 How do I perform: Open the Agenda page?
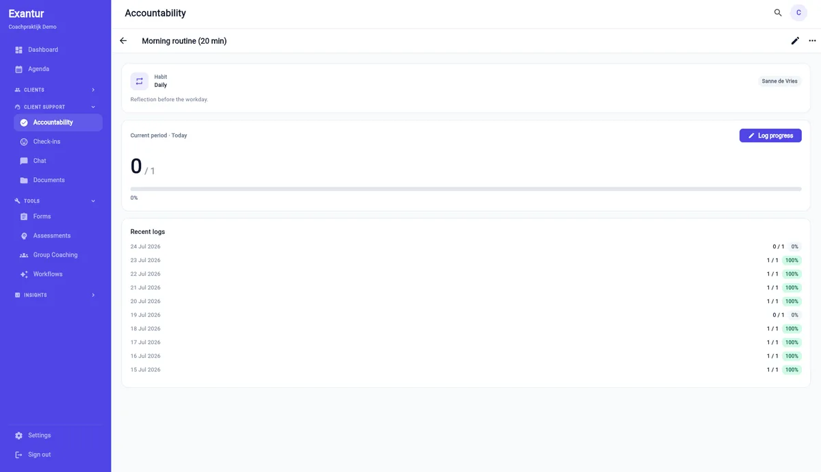(55, 69)
